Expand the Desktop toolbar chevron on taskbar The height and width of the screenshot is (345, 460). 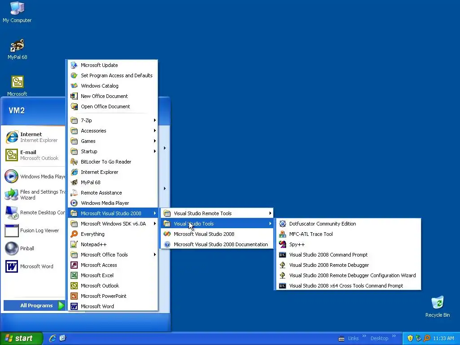coord(394,336)
